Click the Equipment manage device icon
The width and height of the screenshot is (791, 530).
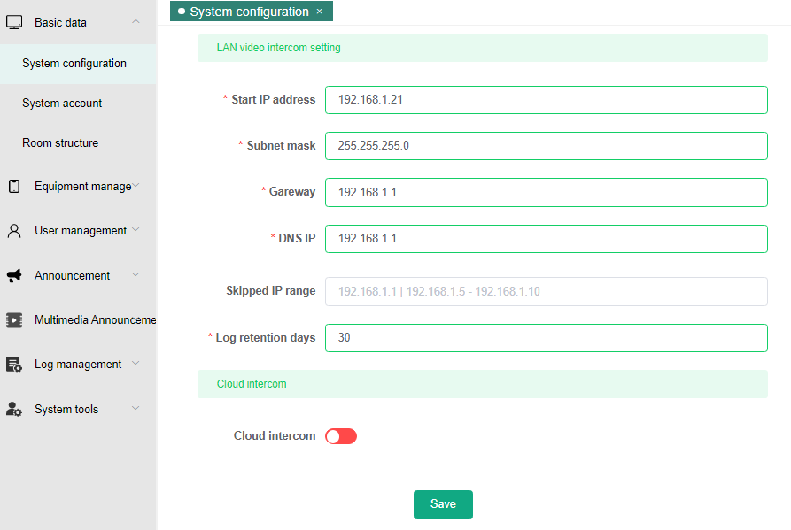click(x=14, y=187)
